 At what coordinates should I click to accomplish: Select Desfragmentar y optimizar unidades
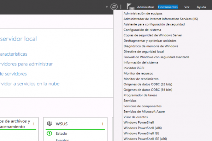[x=150, y=41]
